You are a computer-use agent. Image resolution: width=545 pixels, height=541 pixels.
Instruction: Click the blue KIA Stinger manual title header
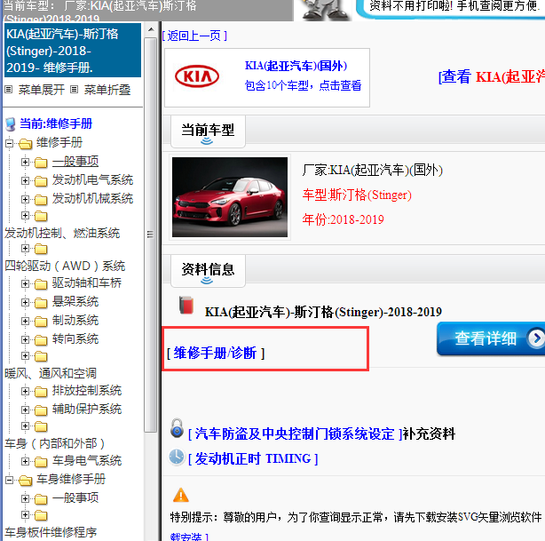[x=73, y=50]
